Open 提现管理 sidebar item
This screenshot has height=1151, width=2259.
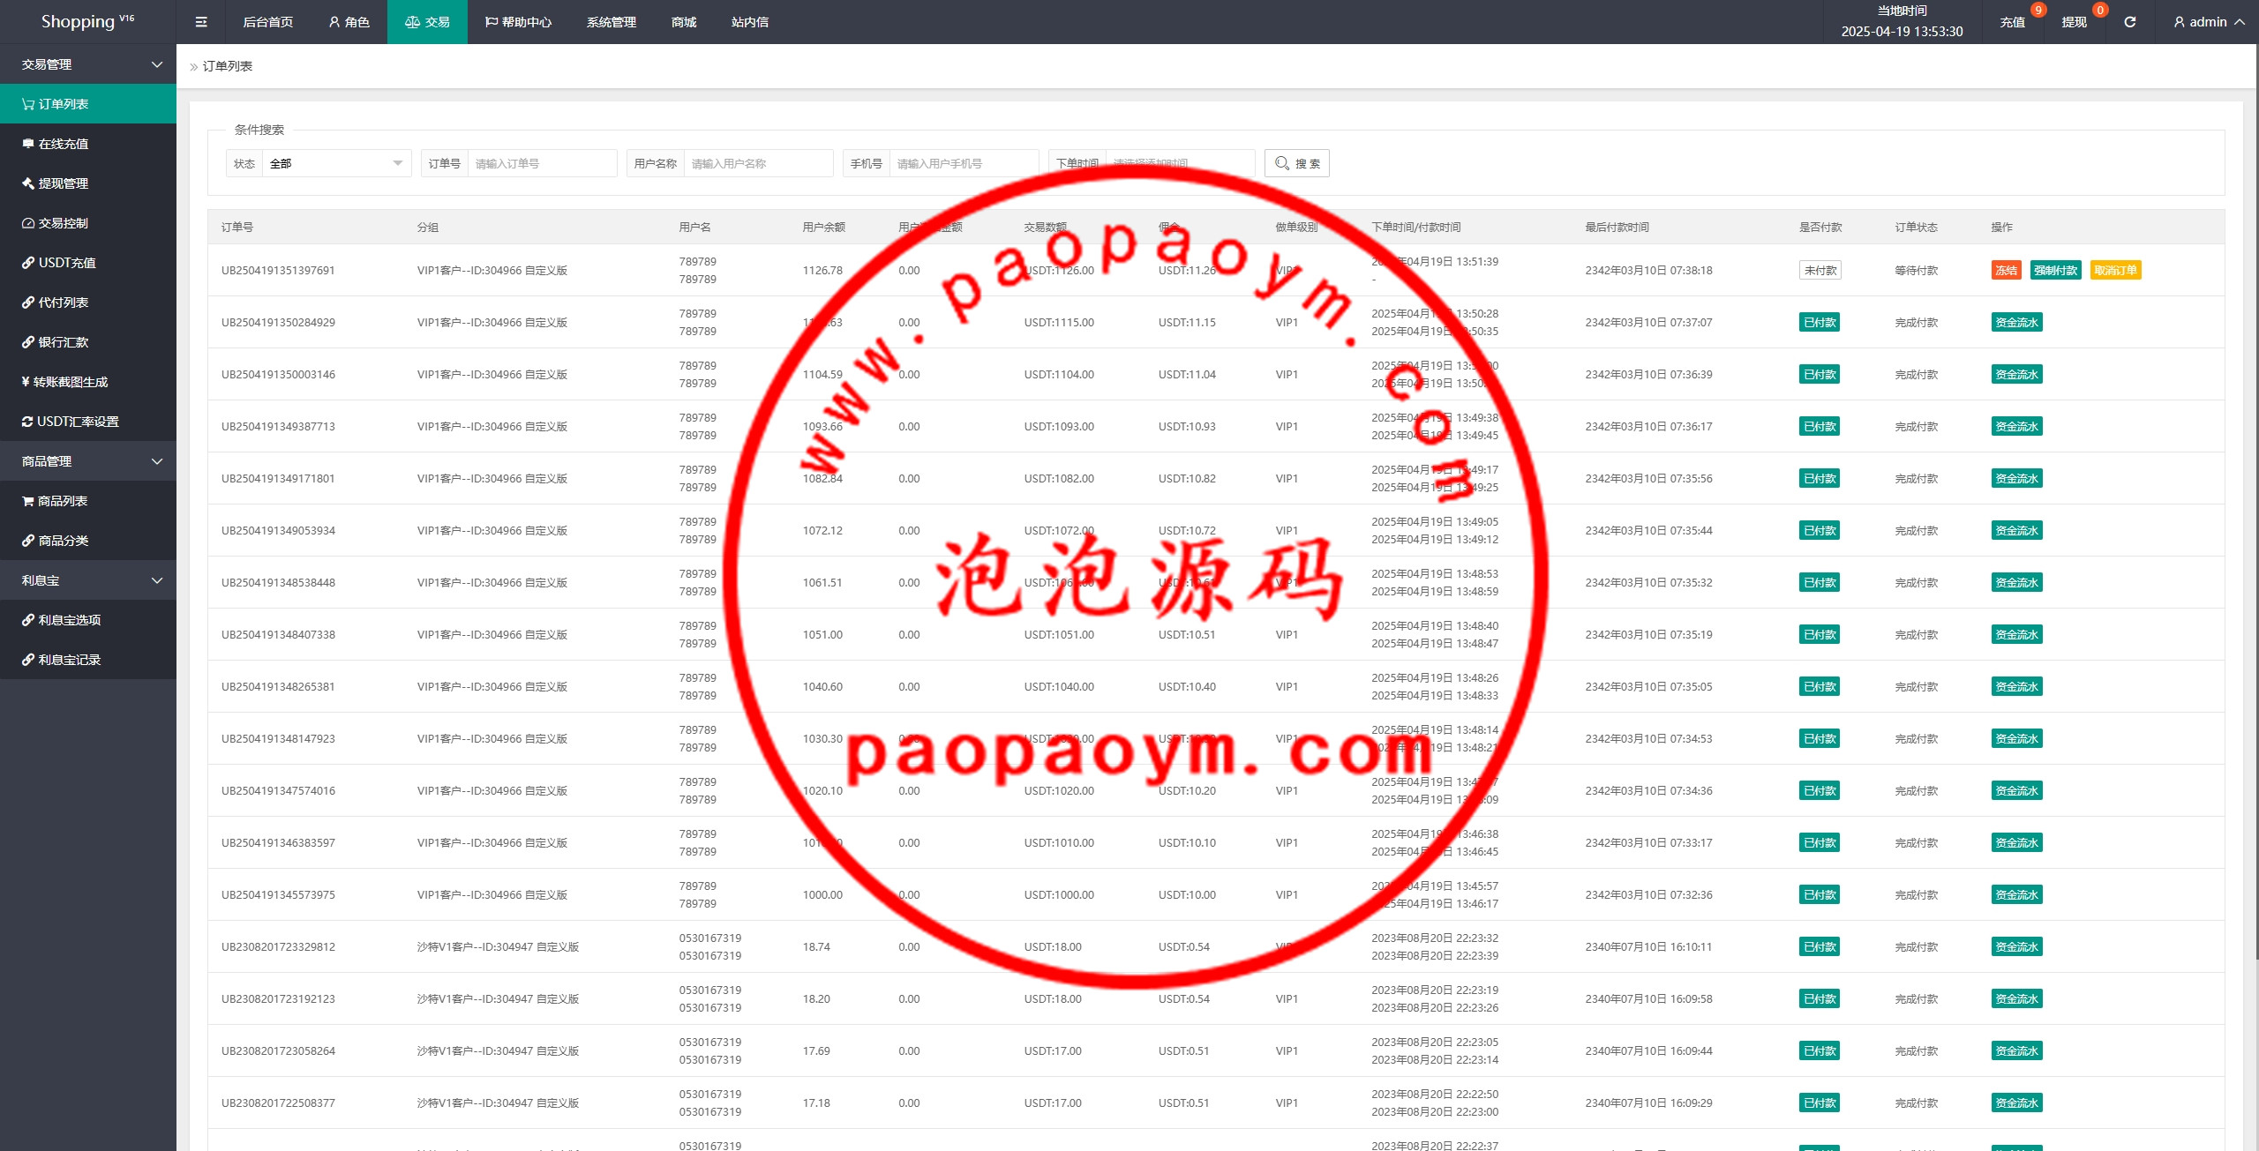click(88, 183)
